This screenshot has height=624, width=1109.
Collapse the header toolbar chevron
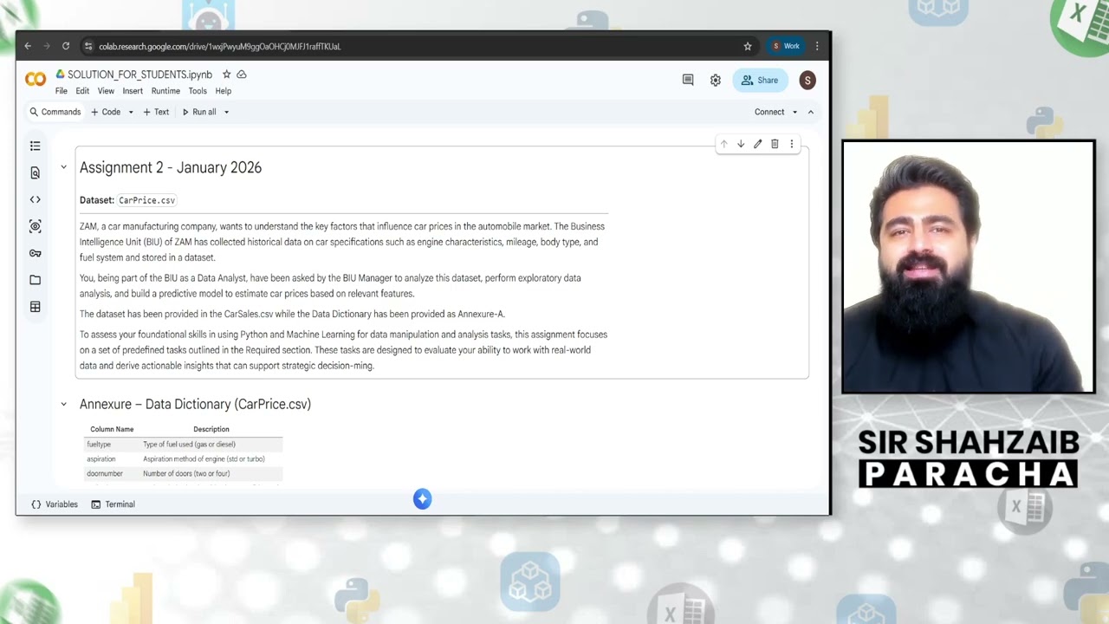(811, 112)
